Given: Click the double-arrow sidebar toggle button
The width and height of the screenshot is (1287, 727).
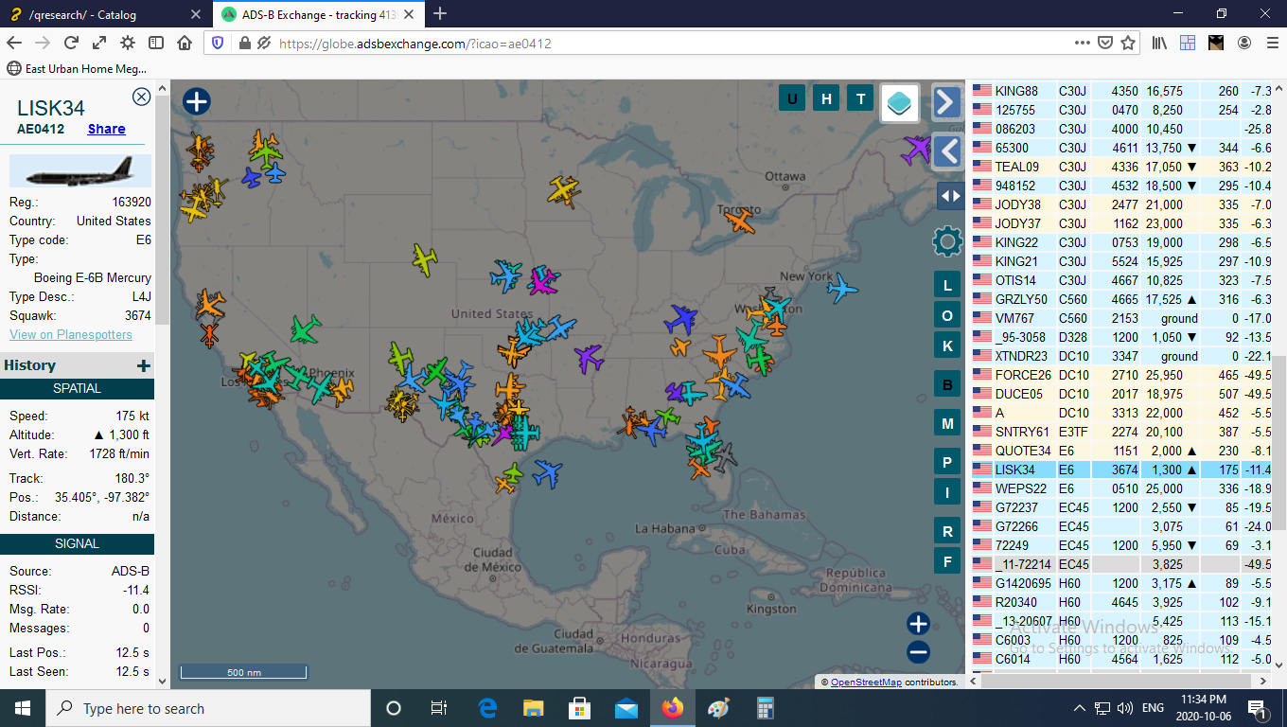Looking at the screenshot, I should pos(949,196).
